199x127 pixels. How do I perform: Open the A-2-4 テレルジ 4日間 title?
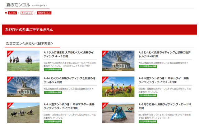pos(69,80)
